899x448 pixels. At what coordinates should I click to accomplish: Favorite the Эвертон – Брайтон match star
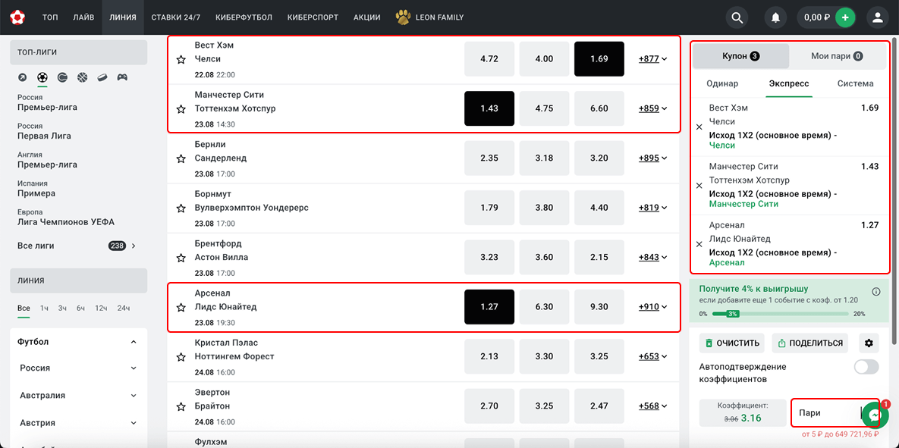click(x=181, y=407)
